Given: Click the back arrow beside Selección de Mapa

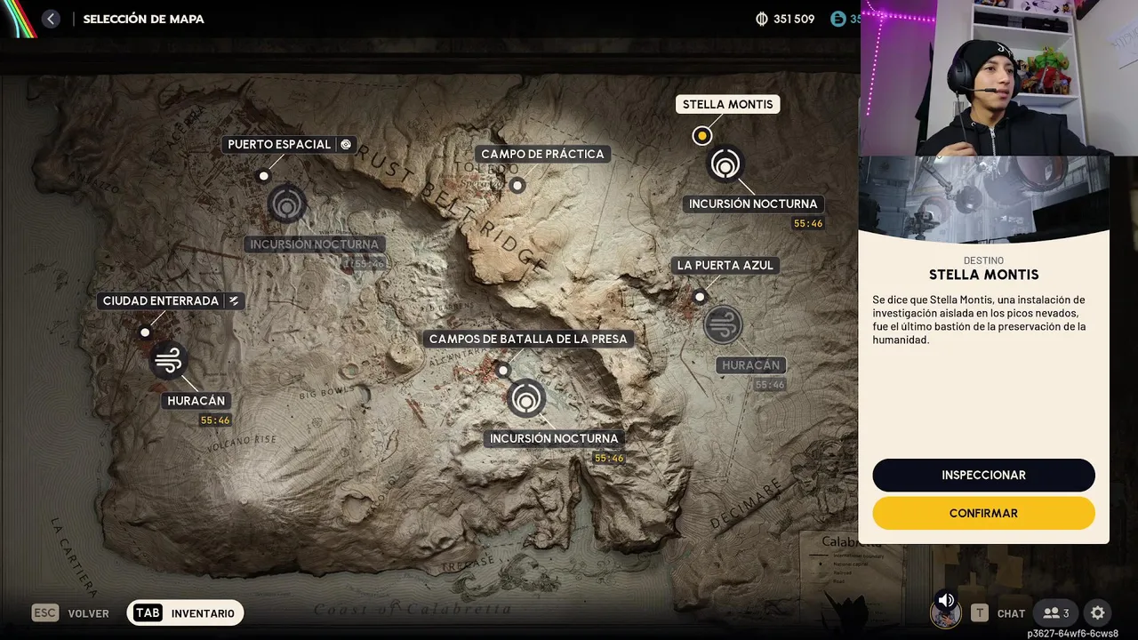Looking at the screenshot, I should pos(51,19).
